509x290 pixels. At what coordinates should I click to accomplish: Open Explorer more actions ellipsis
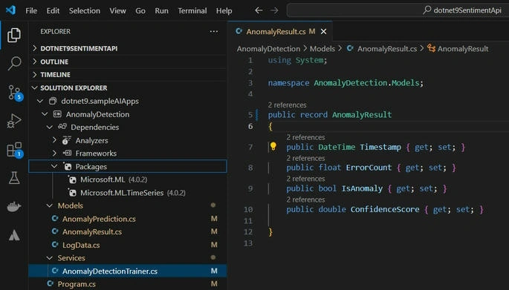tap(214, 31)
